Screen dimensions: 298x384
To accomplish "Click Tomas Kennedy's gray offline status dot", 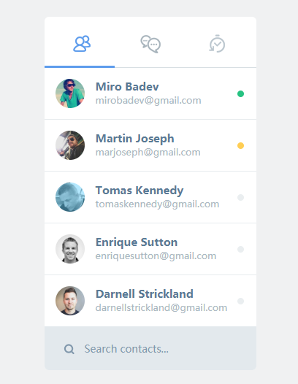I will 240,197.
